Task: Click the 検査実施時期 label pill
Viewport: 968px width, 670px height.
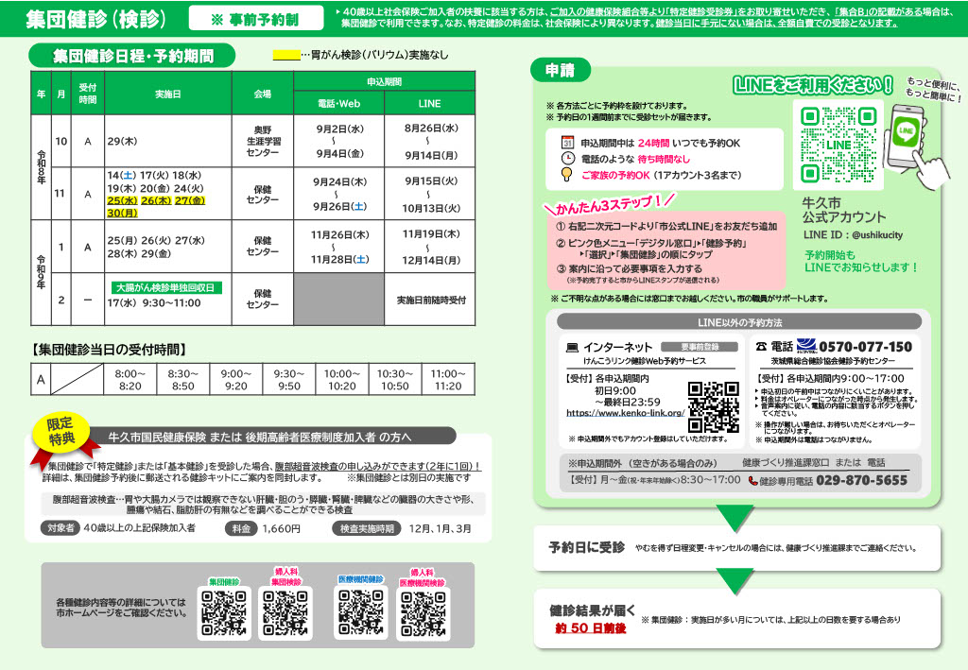Action: pos(368,528)
